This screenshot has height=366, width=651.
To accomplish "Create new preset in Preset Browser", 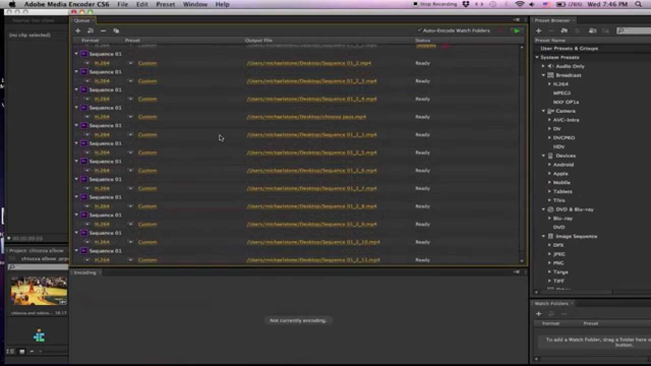I will (539, 31).
